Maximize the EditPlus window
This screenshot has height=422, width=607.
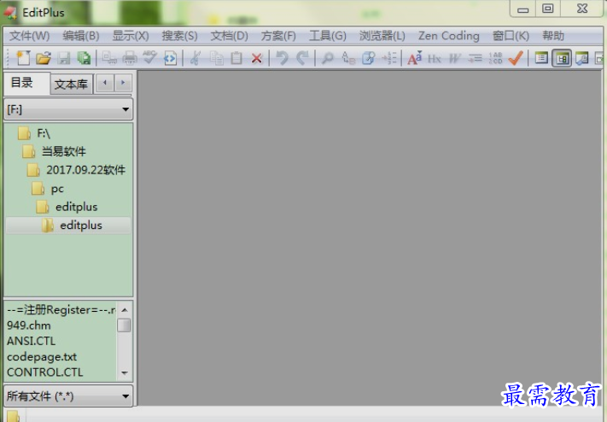click(x=548, y=9)
